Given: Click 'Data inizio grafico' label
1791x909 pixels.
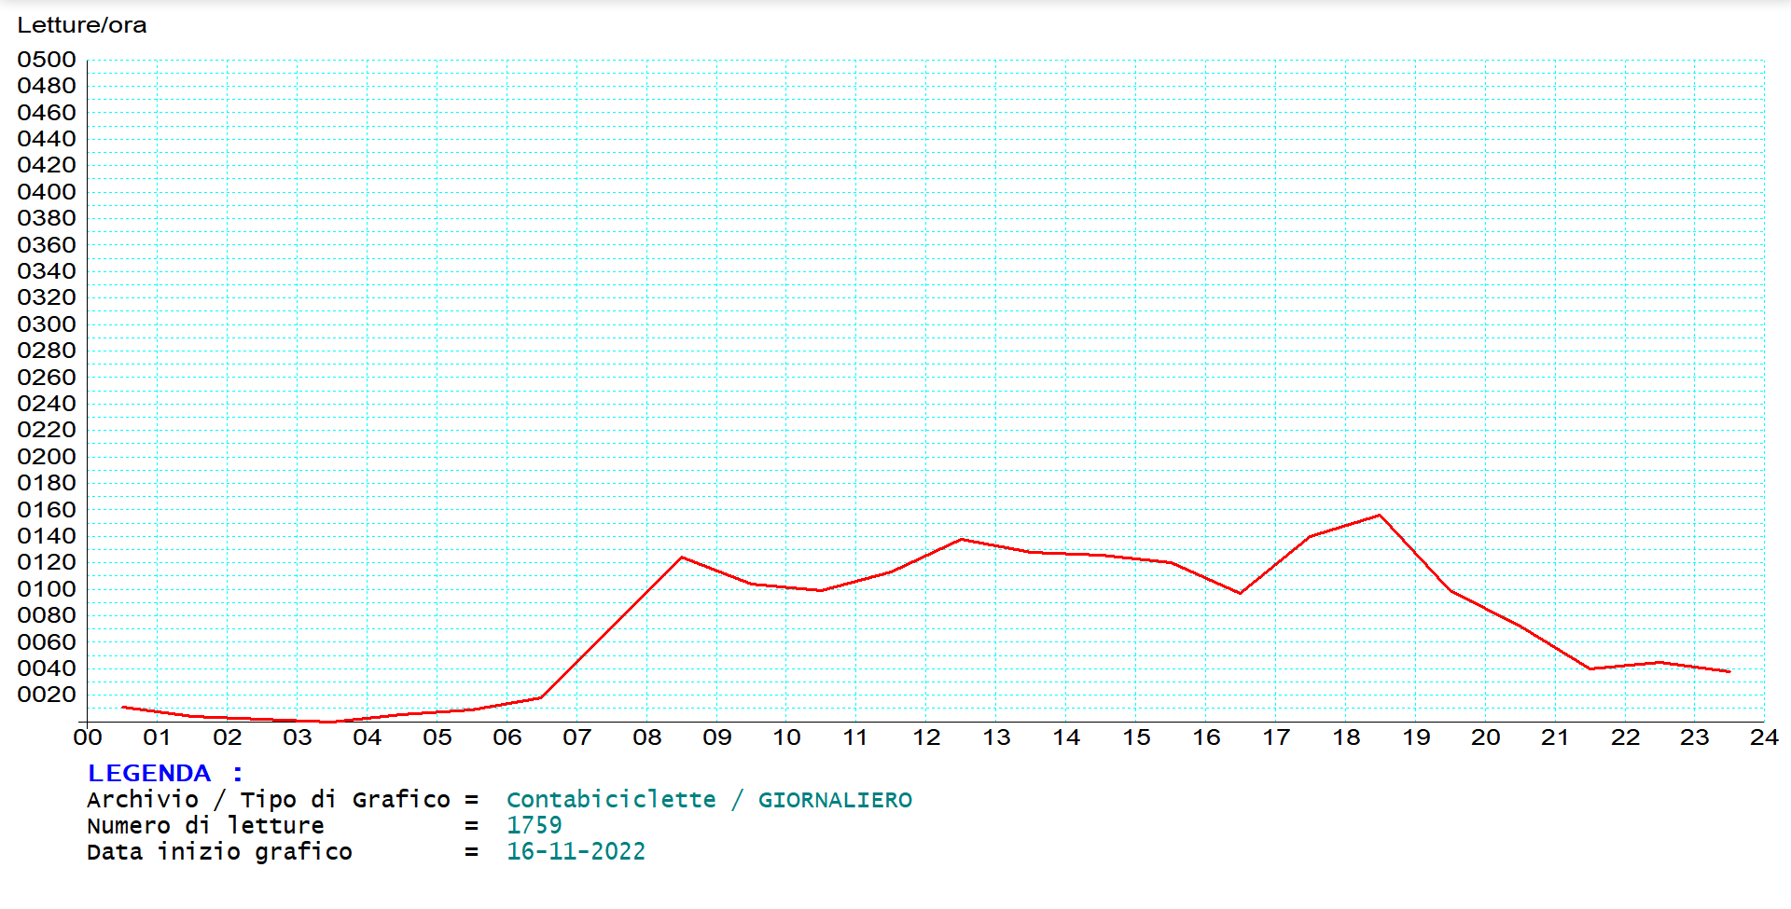Looking at the screenshot, I should click(x=219, y=852).
